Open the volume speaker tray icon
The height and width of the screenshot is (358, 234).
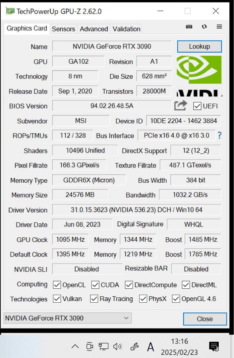[x=118, y=347]
